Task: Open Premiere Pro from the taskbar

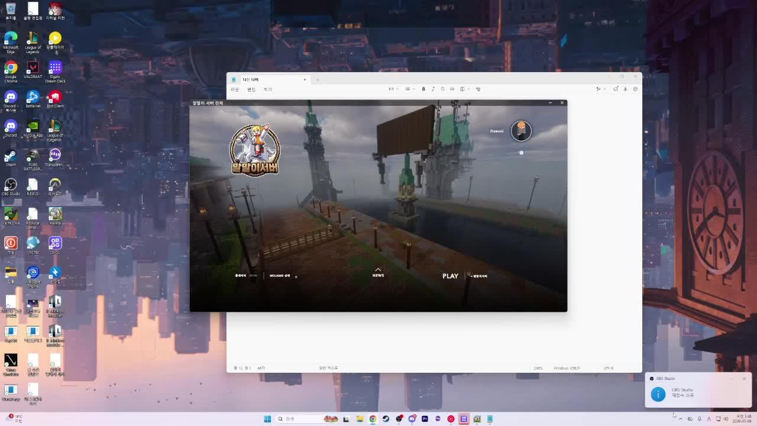Action: pos(425,419)
